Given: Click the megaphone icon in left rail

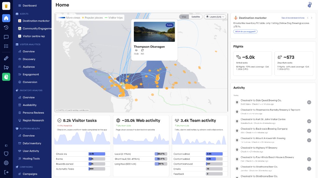Looking at the screenshot, I should (6, 67).
